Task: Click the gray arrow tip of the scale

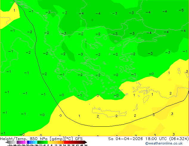Action: [7, 142]
